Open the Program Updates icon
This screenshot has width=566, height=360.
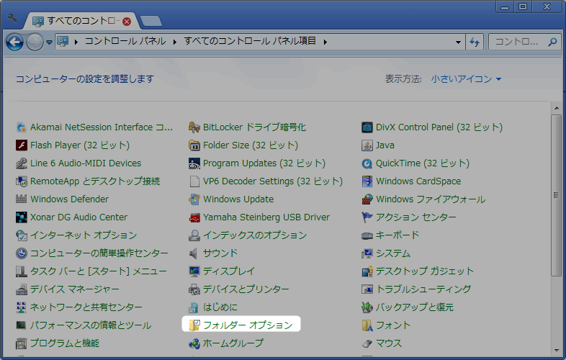194,163
